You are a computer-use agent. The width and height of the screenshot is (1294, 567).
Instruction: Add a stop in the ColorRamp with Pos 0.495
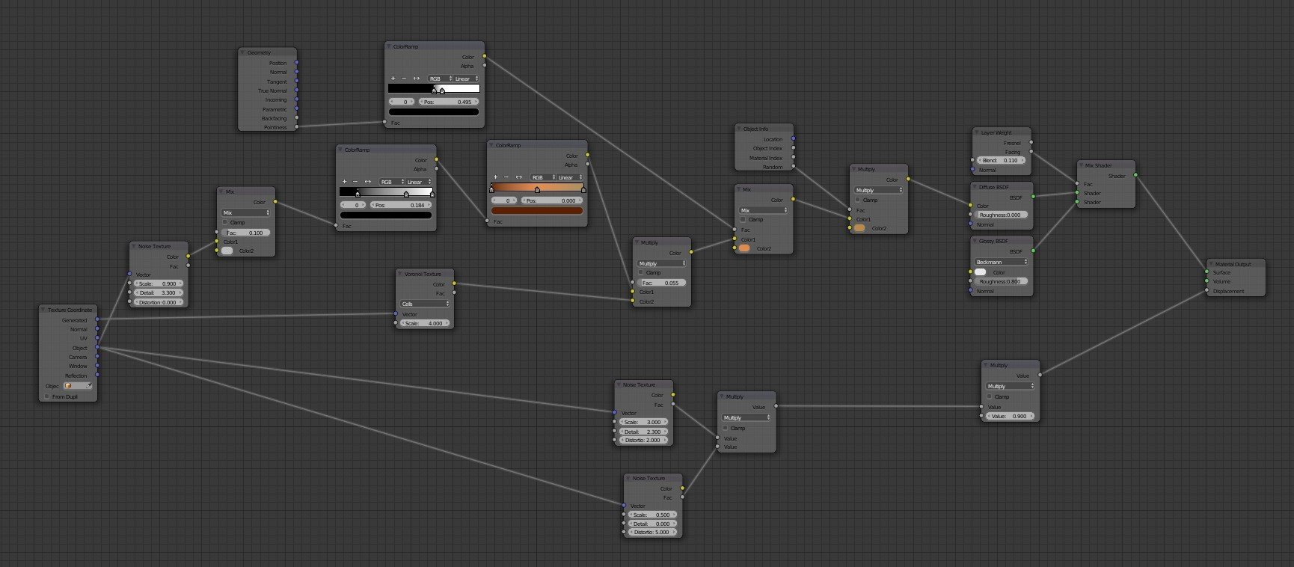point(393,79)
